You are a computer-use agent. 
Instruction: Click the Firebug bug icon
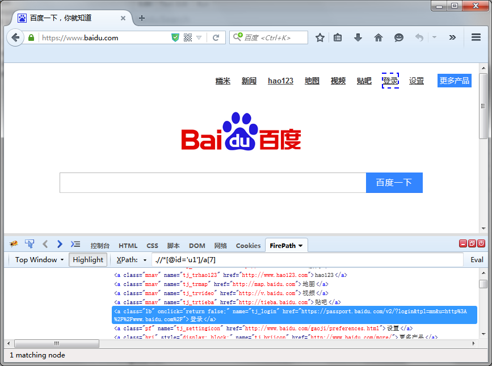(14, 244)
